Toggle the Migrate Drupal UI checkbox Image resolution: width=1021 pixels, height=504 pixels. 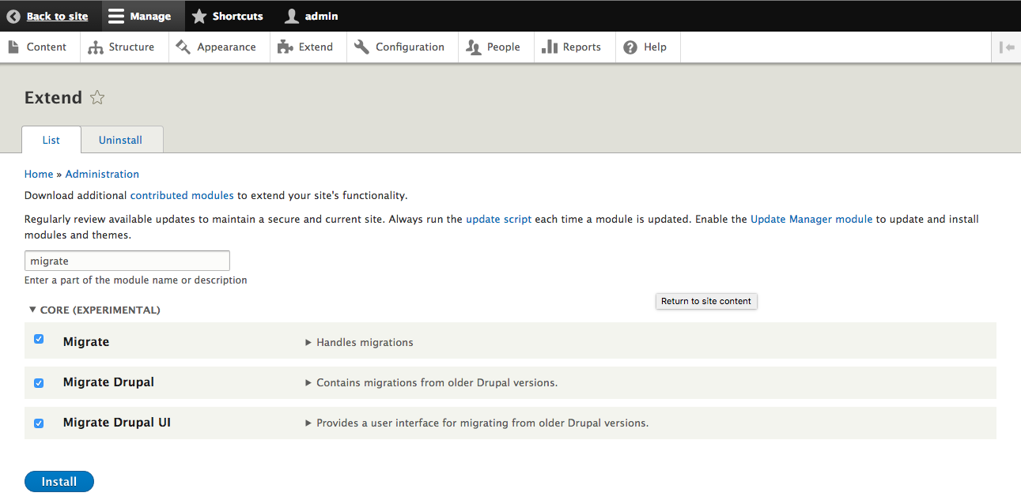click(x=39, y=423)
